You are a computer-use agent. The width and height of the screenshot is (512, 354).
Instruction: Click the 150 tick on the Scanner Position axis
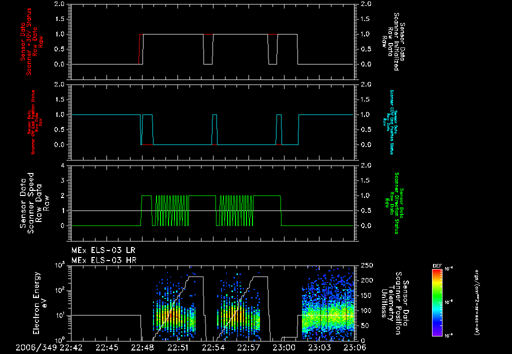tap(367, 295)
